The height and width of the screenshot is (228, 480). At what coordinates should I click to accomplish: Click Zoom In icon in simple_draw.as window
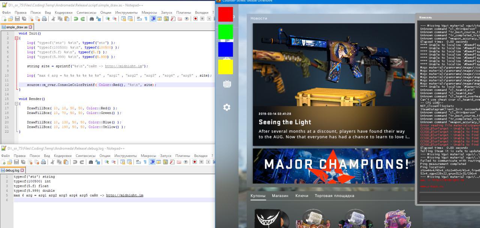pos(107,19)
